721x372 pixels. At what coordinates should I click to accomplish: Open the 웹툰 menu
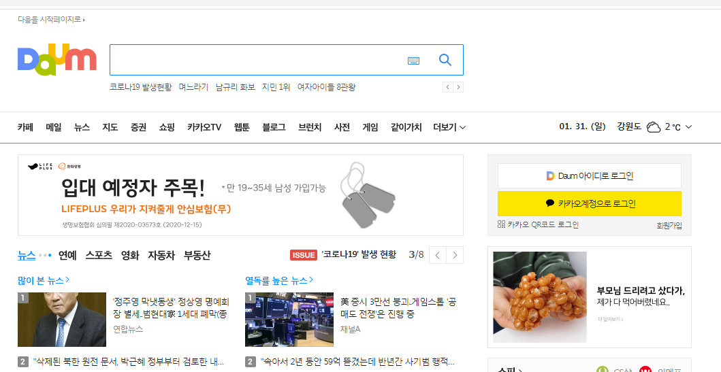point(242,127)
